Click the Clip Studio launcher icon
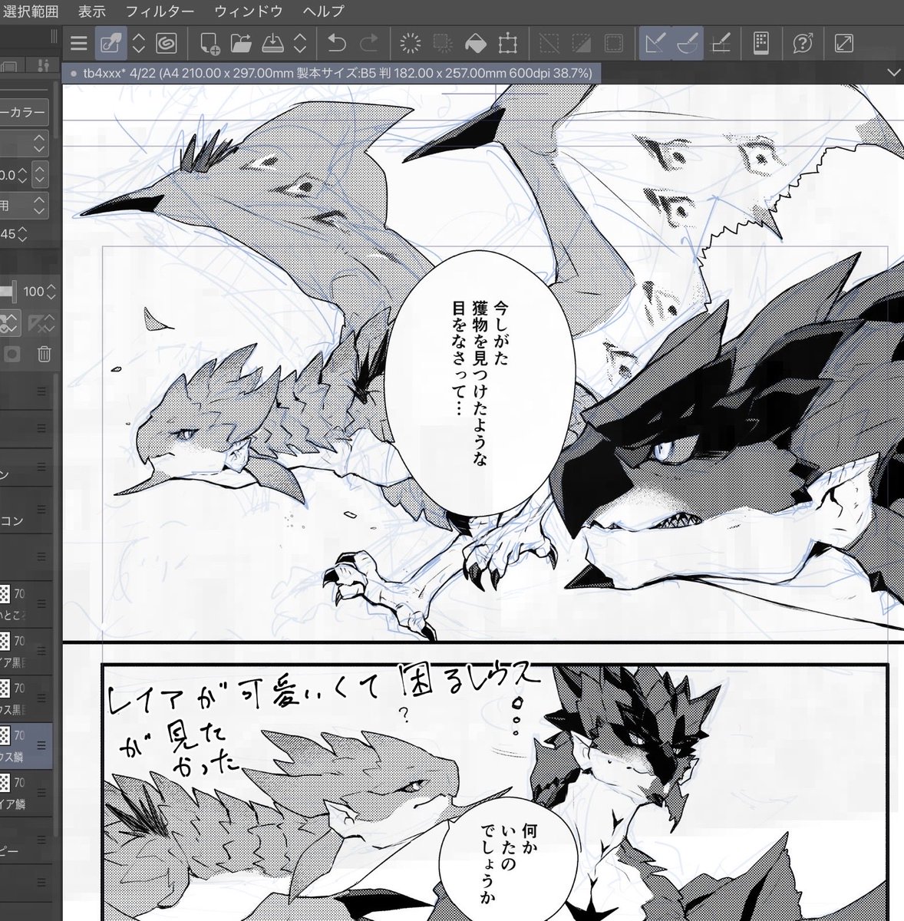This screenshot has width=904, height=921. [x=167, y=43]
